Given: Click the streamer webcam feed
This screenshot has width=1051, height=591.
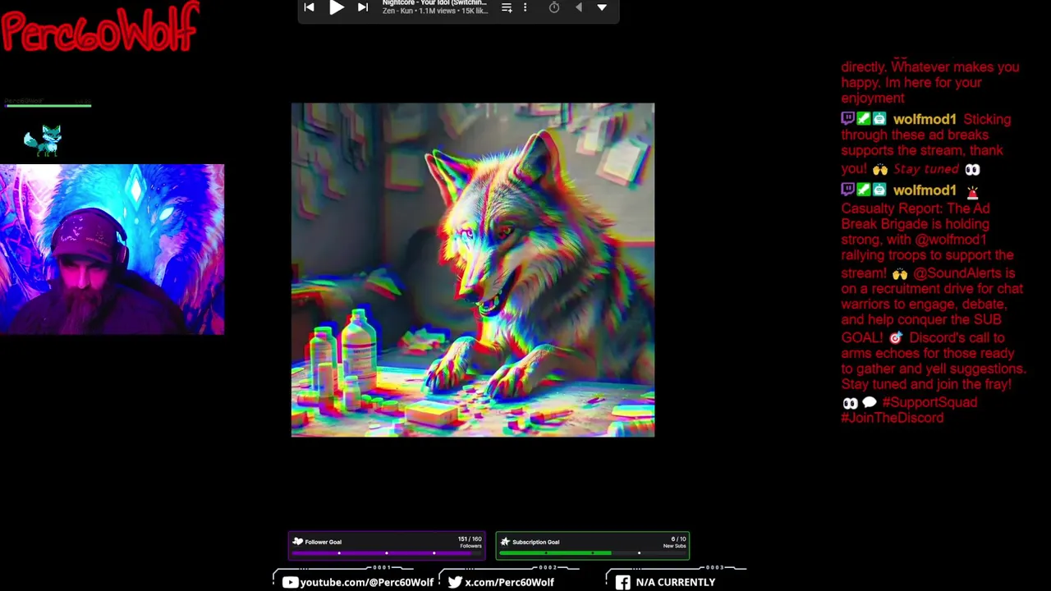Looking at the screenshot, I should coord(112,250).
